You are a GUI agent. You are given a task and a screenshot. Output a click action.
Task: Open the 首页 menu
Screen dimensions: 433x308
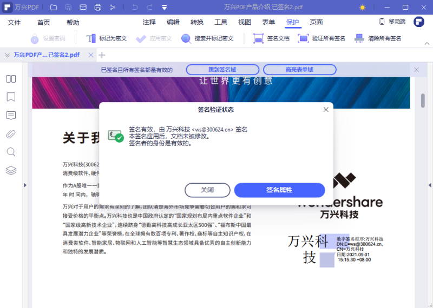point(44,22)
